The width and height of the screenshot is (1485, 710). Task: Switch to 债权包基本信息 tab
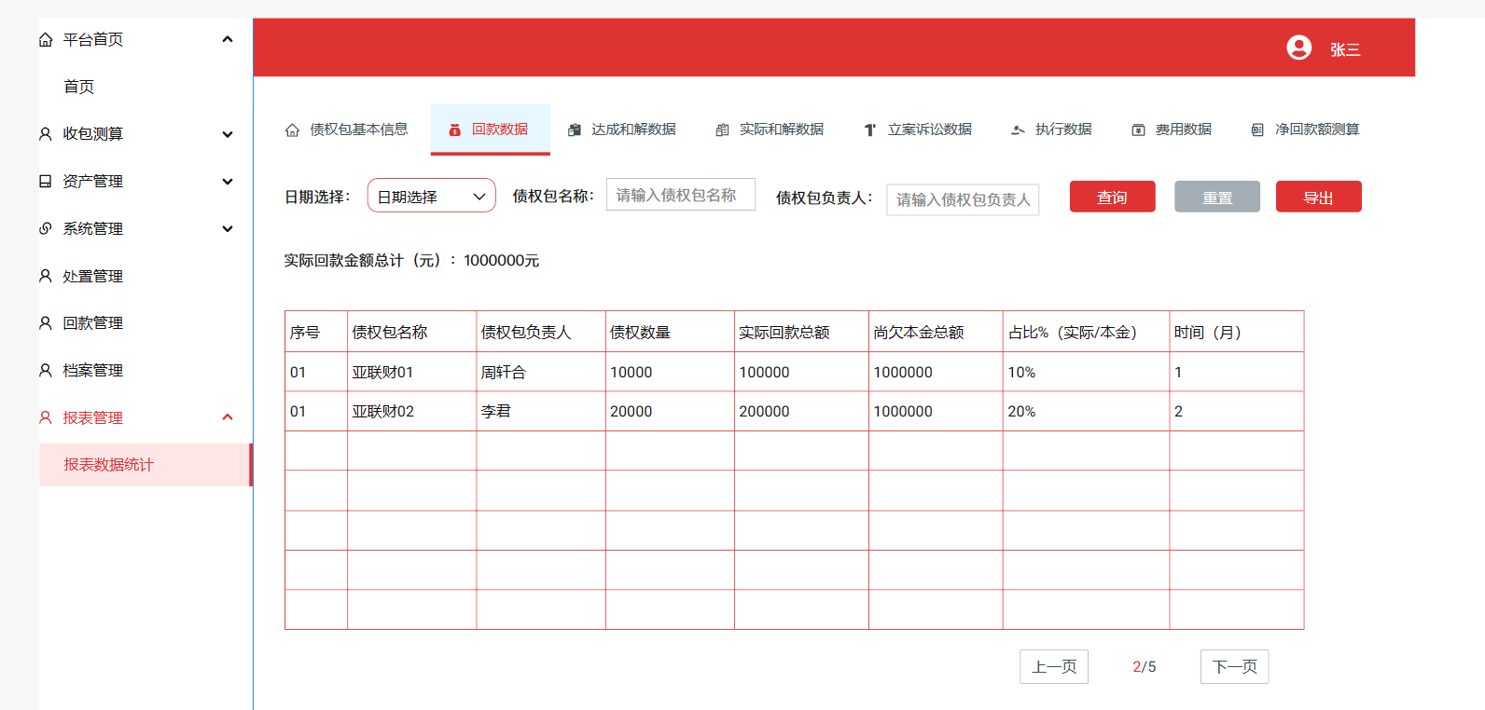346,130
